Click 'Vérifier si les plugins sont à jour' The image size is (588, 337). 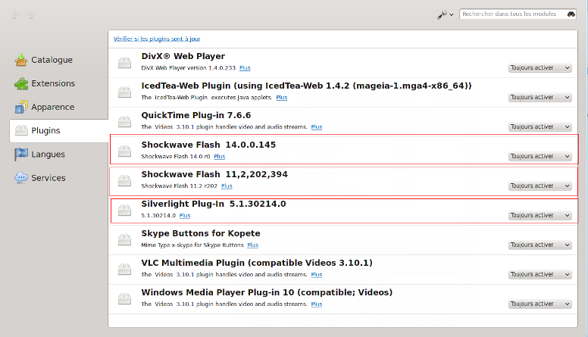point(157,39)
